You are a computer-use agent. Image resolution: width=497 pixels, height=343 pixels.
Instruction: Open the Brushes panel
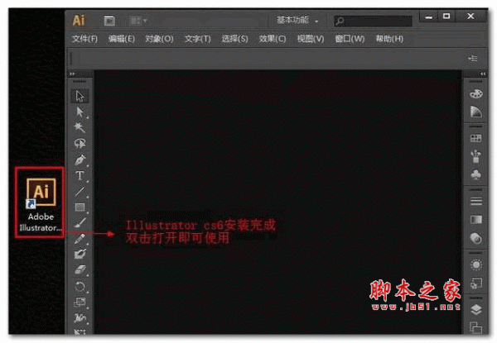pos(475,156)
